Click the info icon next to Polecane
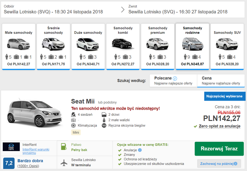The height and width of the screenshot is (171, 247). click(x=175, y=78)
